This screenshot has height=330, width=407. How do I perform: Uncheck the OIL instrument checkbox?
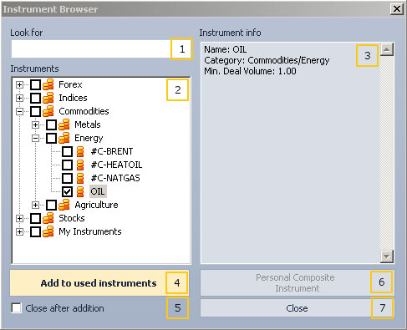pyautogui.click(x=67, y=191)
